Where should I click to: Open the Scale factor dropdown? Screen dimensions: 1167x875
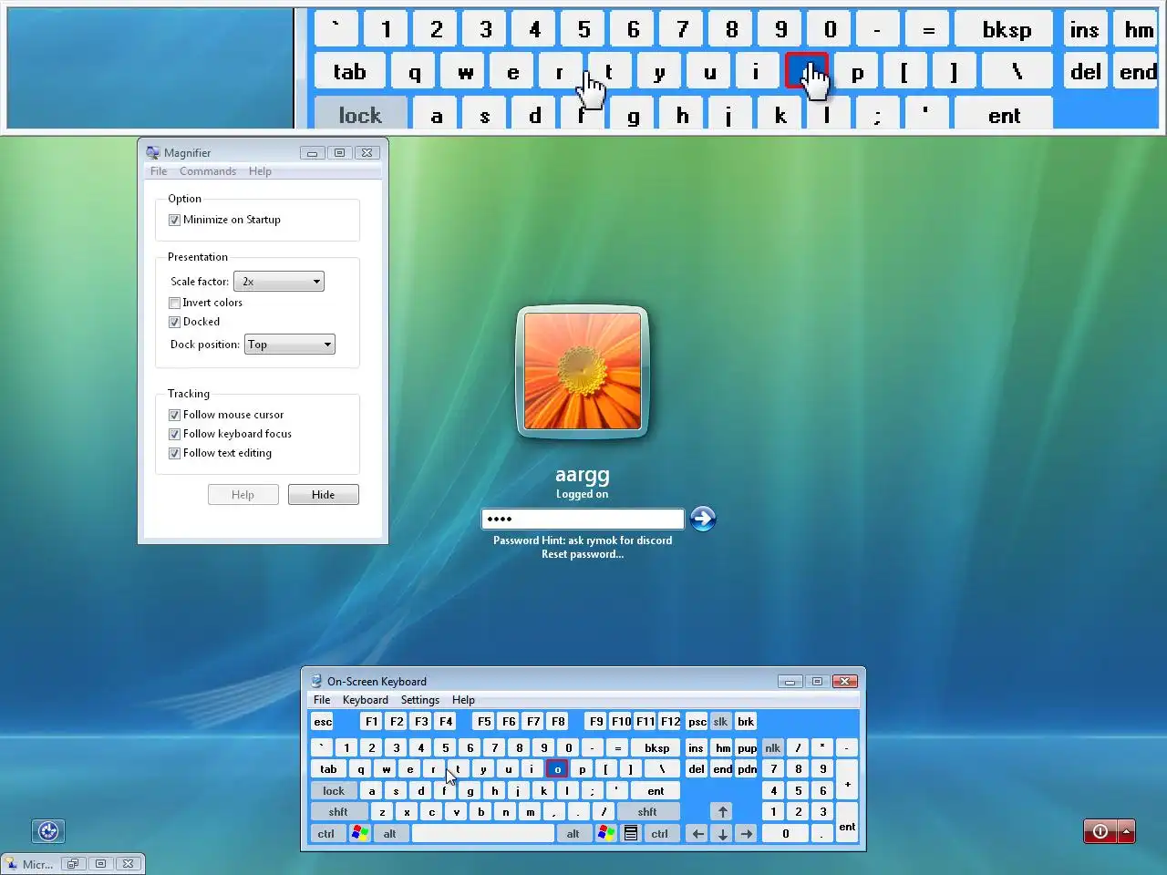pyautogui.click(x=279, y=282)
